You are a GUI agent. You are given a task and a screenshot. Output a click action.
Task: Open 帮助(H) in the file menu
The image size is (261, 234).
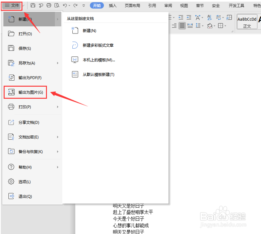(x=32, y=167)
